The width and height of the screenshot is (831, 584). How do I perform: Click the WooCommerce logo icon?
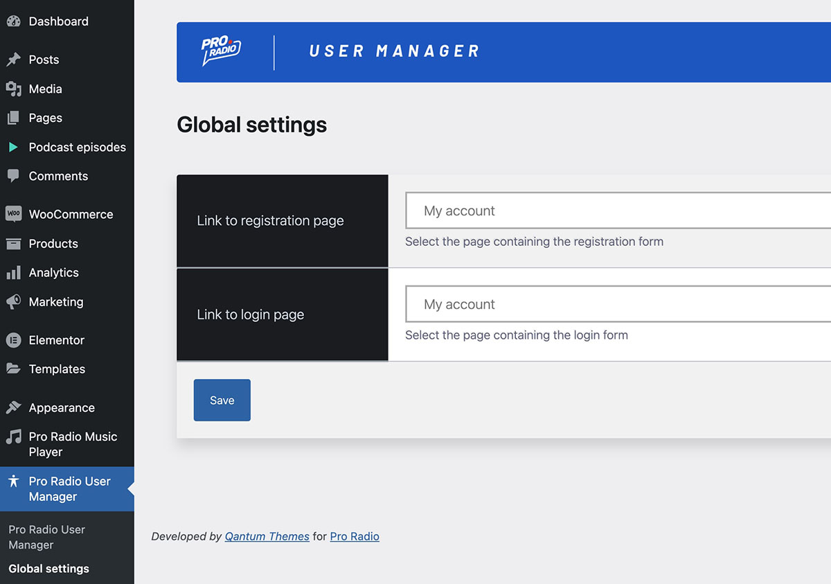13,214
